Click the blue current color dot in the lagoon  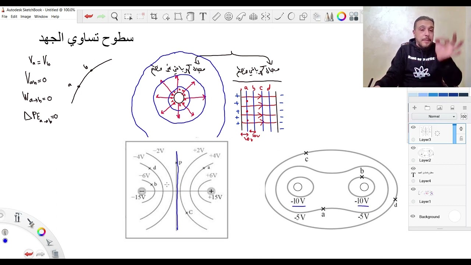click(x=5, y=241)
